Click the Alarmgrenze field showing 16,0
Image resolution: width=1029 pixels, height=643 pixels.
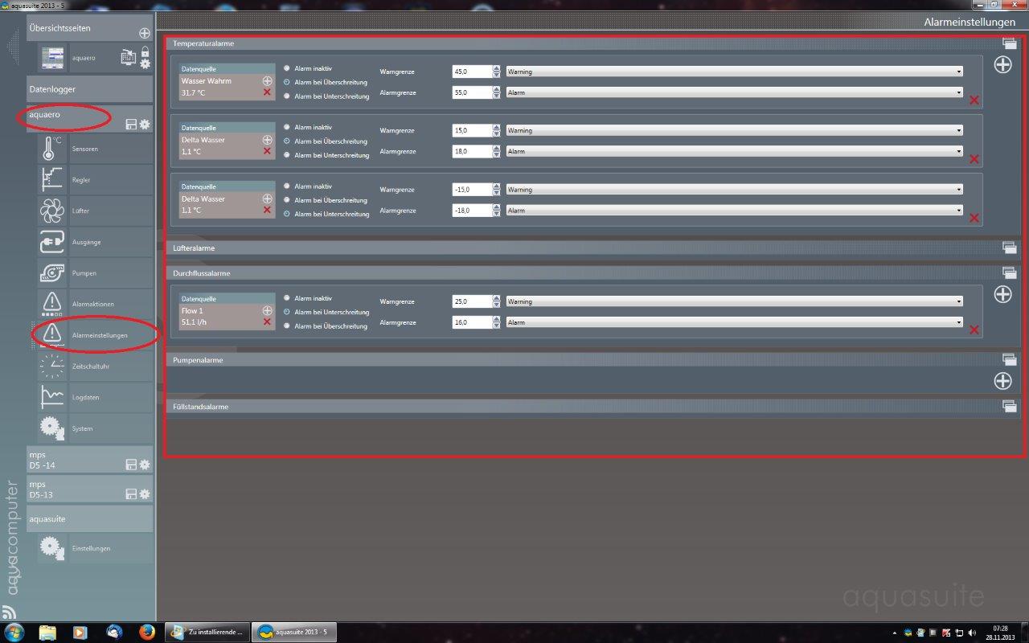click(472, 322)
